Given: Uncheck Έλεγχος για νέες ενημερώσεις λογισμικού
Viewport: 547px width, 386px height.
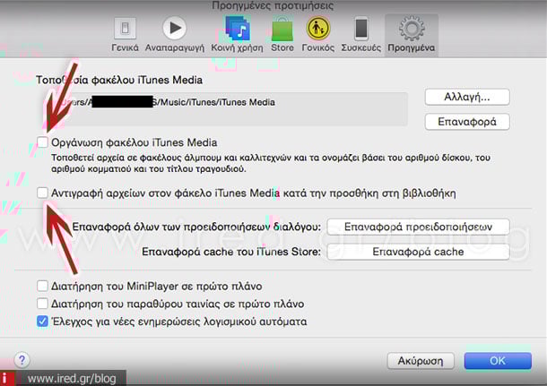Looking at the screenshot, I should [x=42, y=322].
